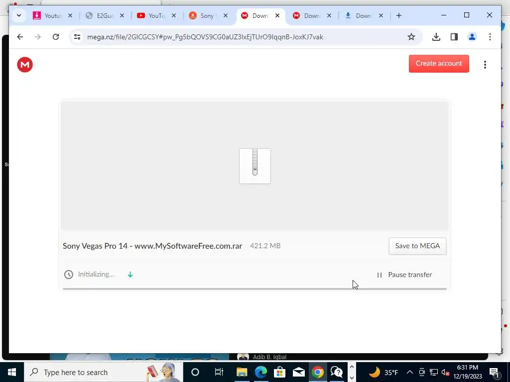The image size is (510, 382).
Task: Go back to previous page
Action: [x=20, y=37]
